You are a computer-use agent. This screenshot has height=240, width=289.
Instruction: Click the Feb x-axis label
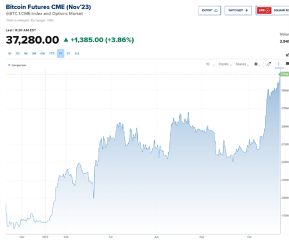[66, 237]
